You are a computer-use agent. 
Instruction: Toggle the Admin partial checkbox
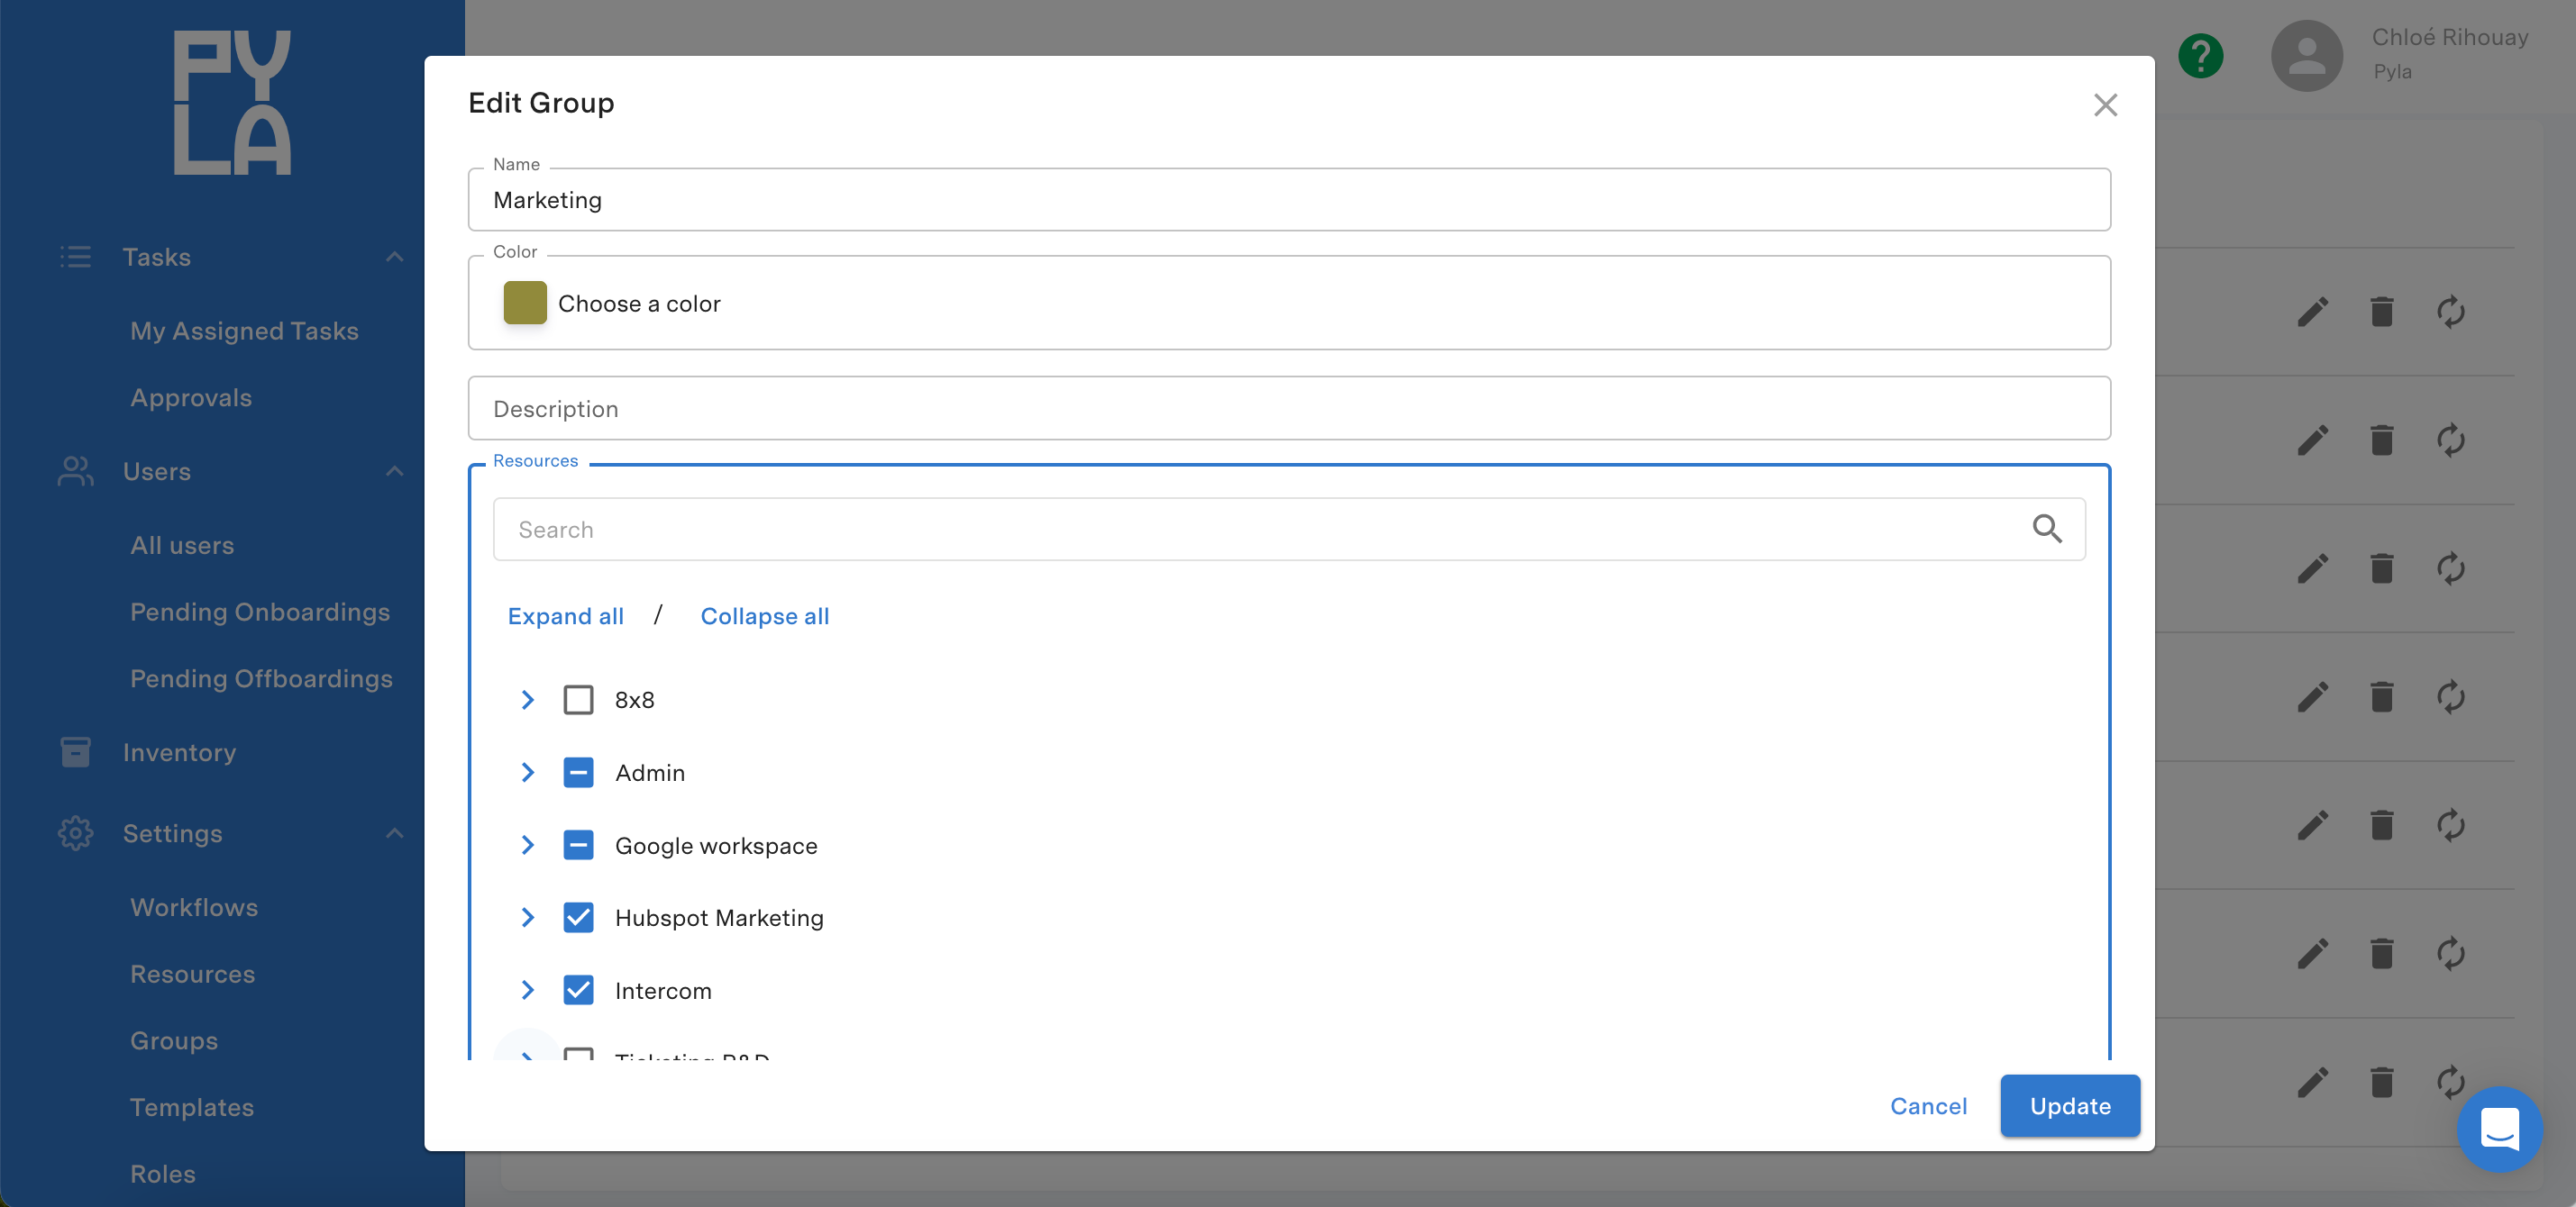[x=578, y=772]
